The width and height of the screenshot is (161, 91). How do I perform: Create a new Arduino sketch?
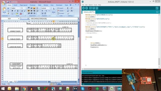[91, 8]
